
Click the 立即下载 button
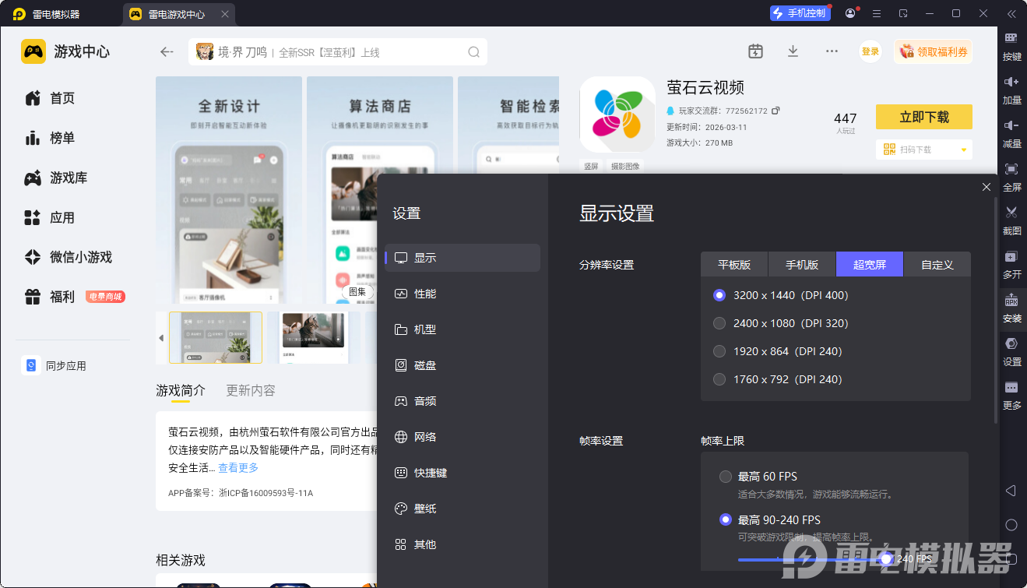coord(923,117)
